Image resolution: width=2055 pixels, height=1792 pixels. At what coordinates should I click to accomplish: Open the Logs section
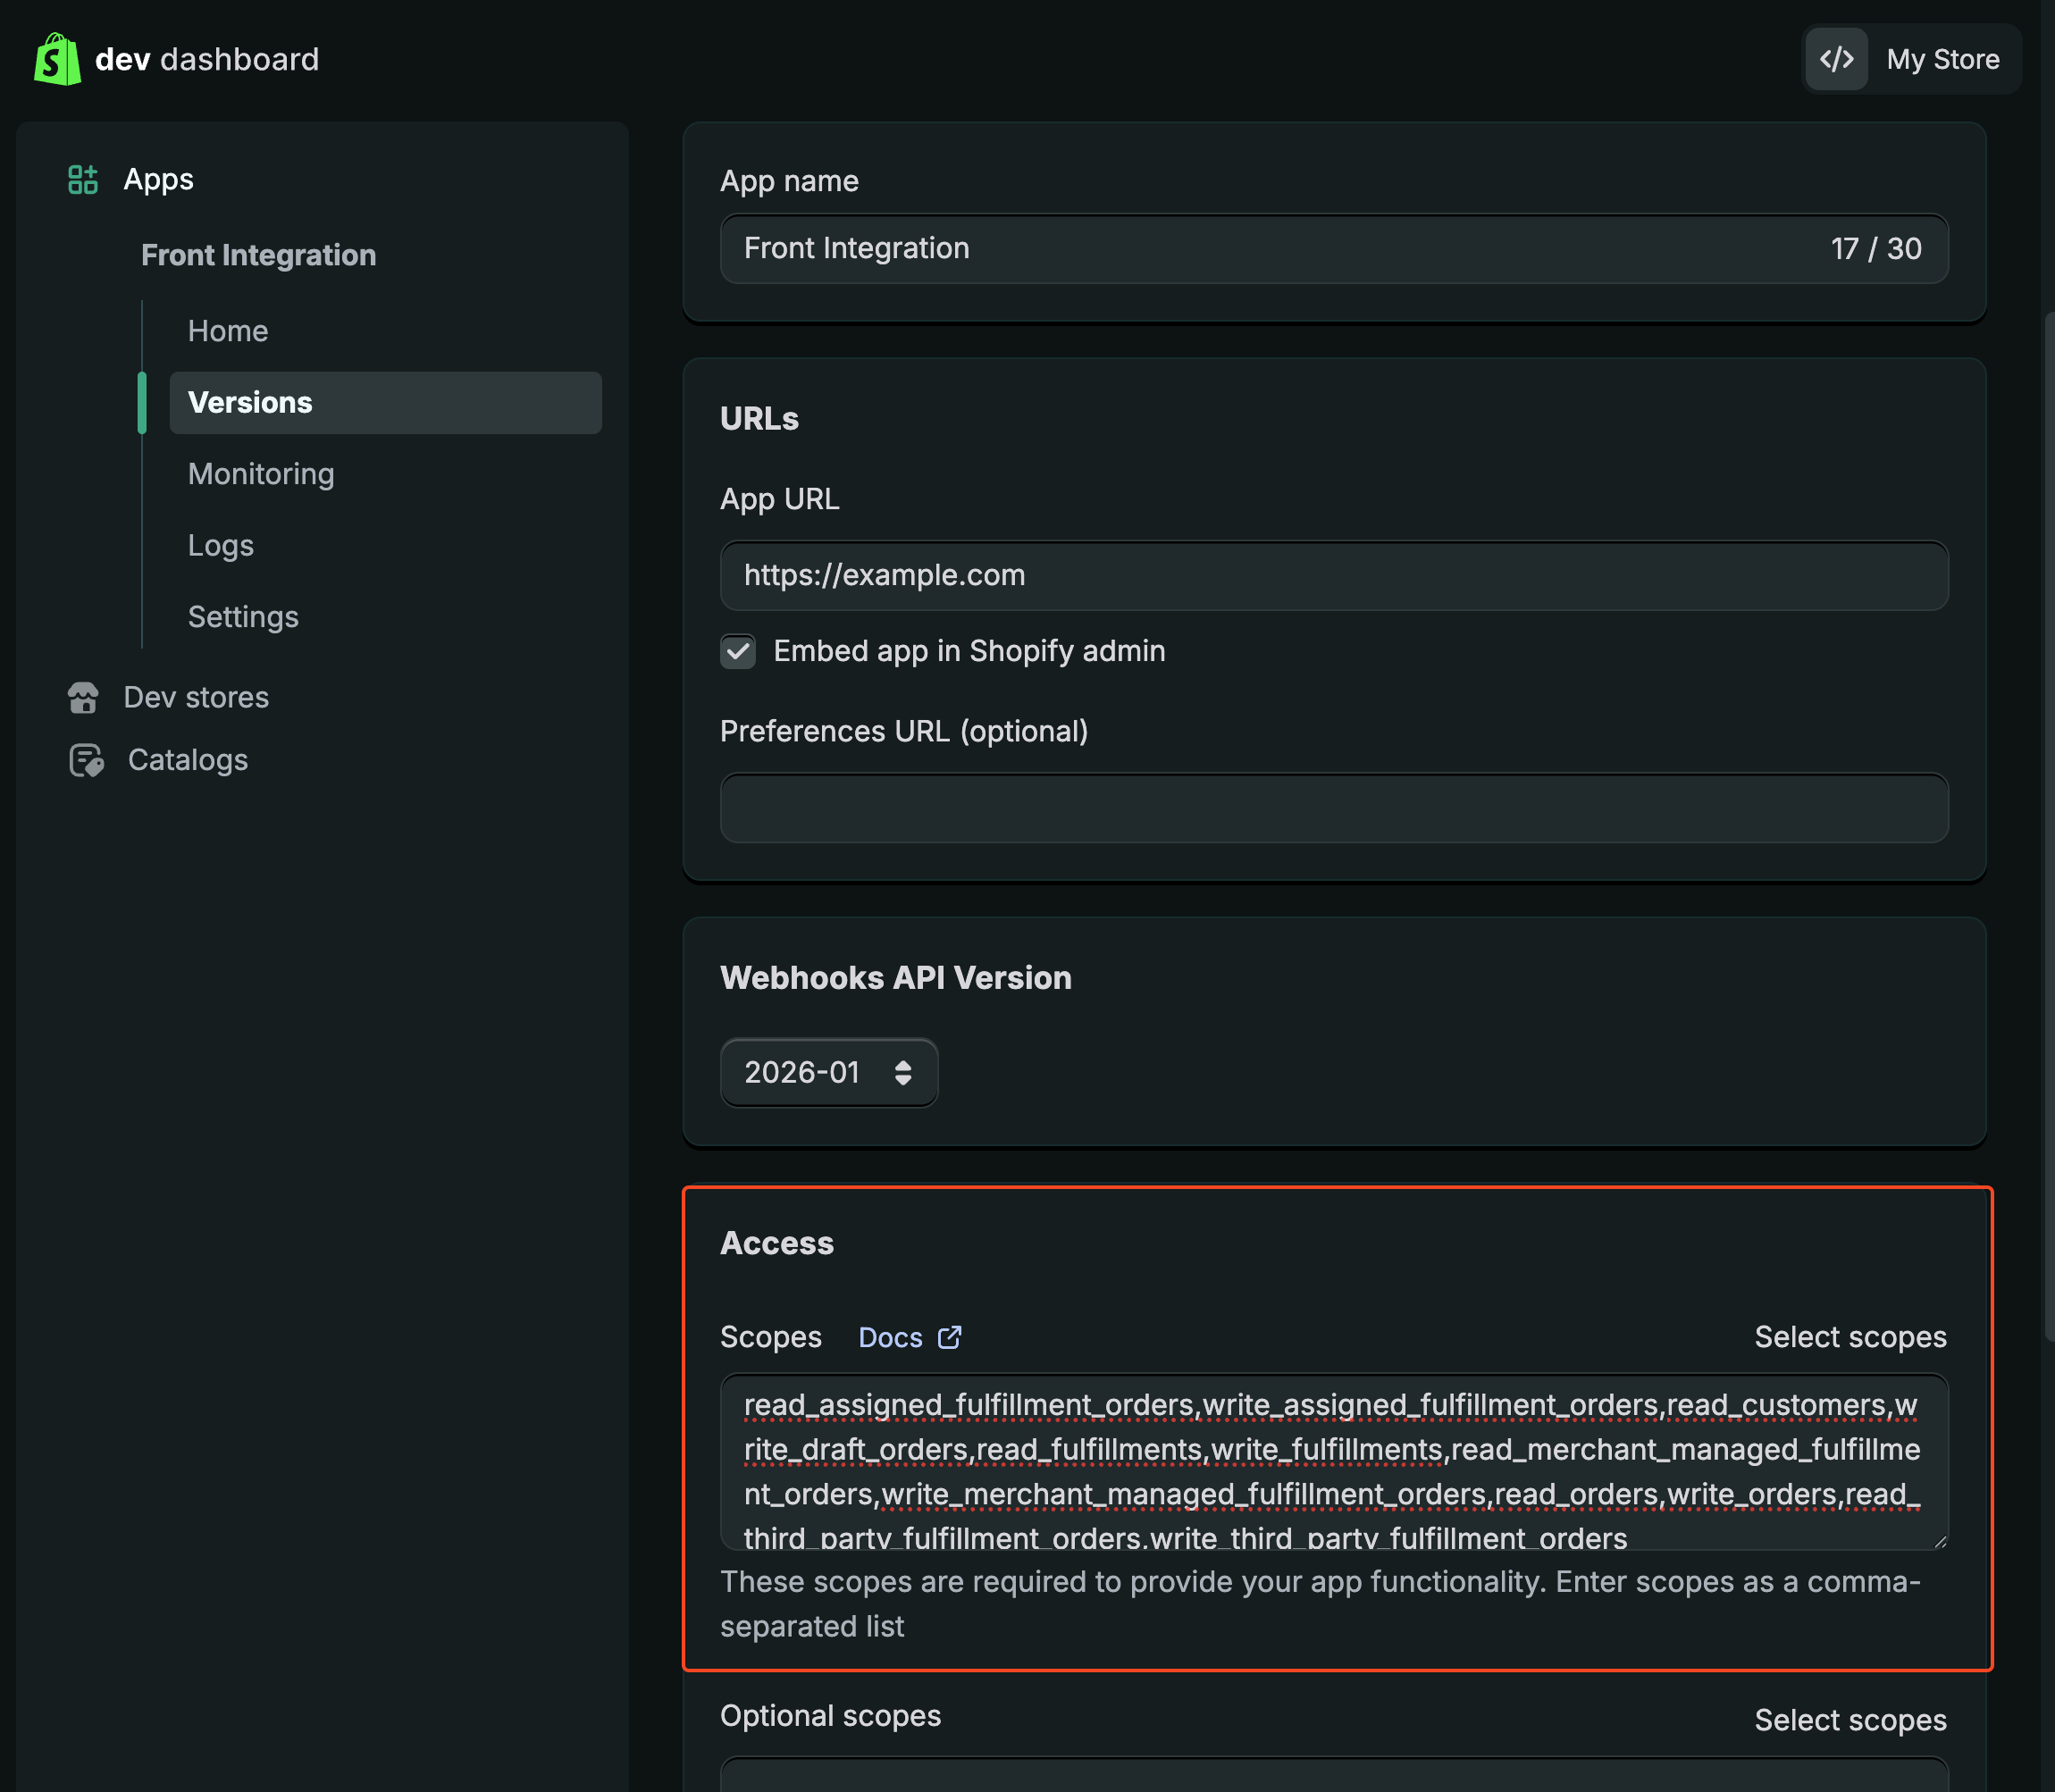[221, 545]
